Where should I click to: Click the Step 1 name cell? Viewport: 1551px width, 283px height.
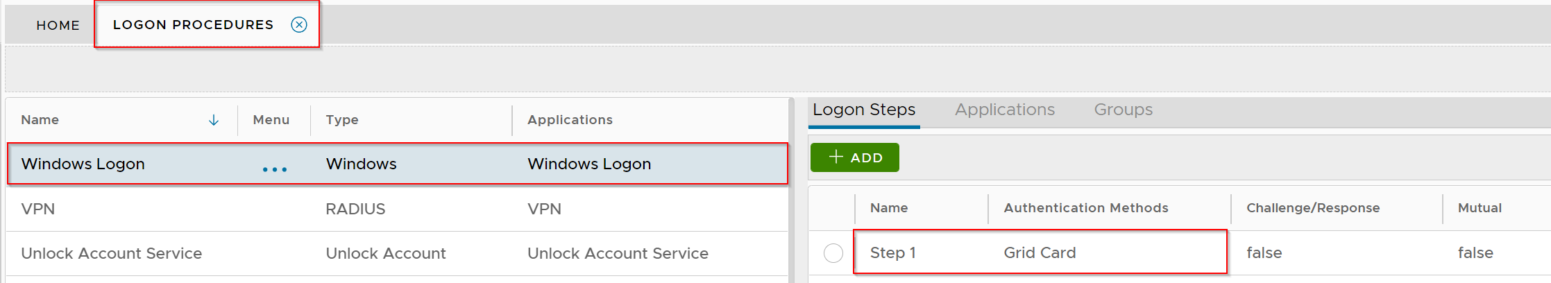(892, 253)
